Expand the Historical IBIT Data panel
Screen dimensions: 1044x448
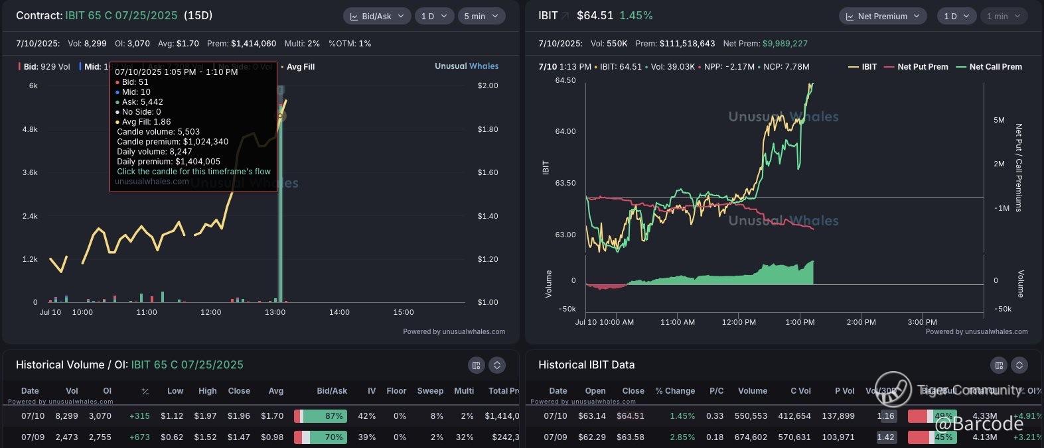point(1019,365)
